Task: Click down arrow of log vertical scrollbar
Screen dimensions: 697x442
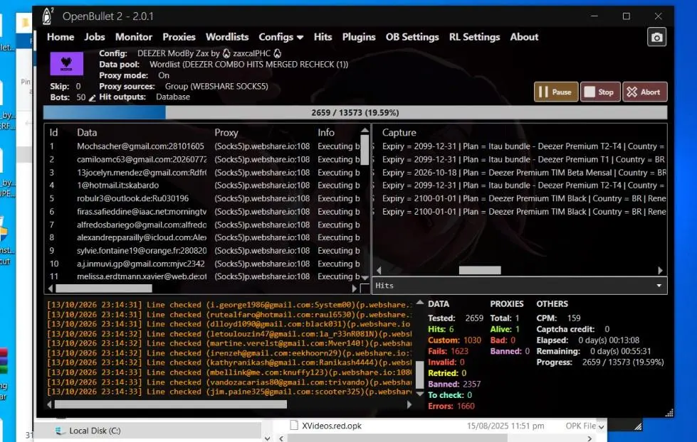Action: pos(419,394)
